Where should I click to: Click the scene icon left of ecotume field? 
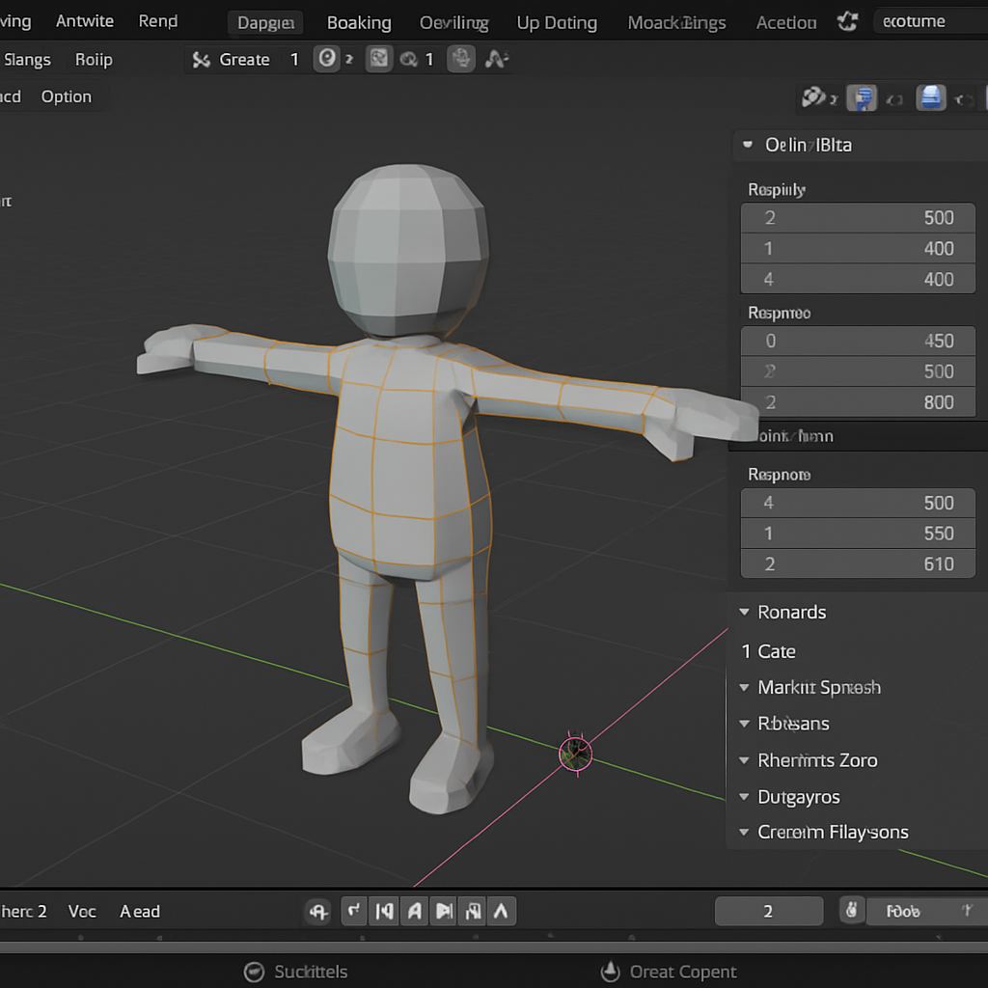pos(847,21)
